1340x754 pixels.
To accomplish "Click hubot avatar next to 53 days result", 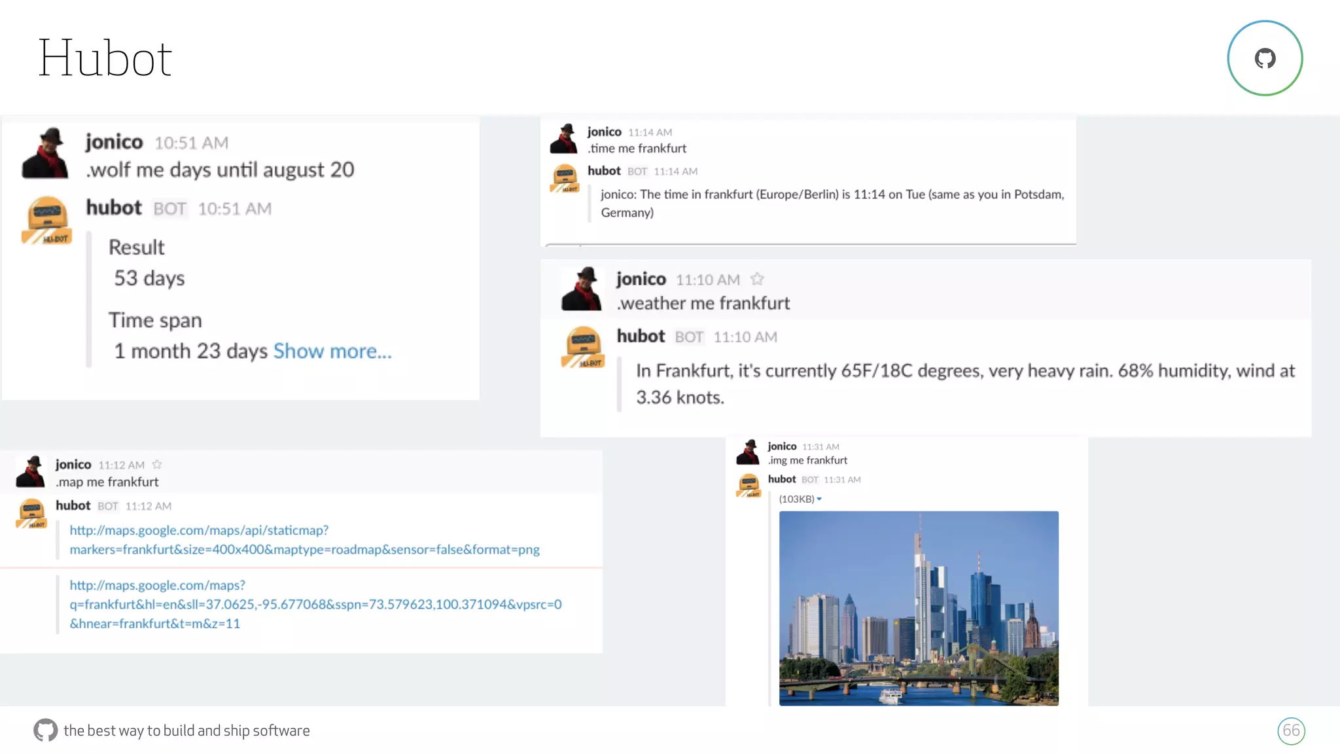I will [46, 221].
